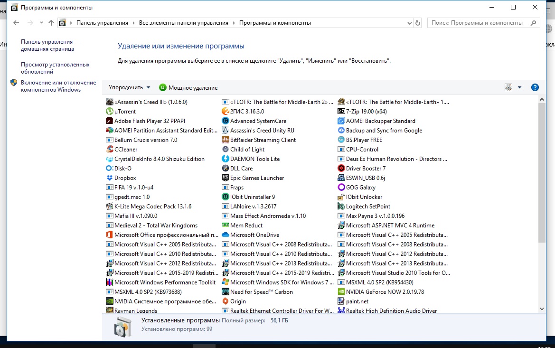Image resolution: width=555 pixels, height=348 pixels.
Task: Click Панель управления breadcrumb
Action: tap(102, 23)
